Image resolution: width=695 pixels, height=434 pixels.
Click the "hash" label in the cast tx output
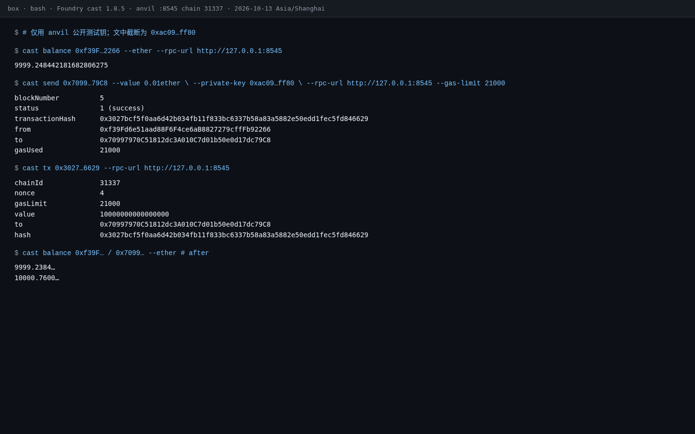tap(23, 235)
